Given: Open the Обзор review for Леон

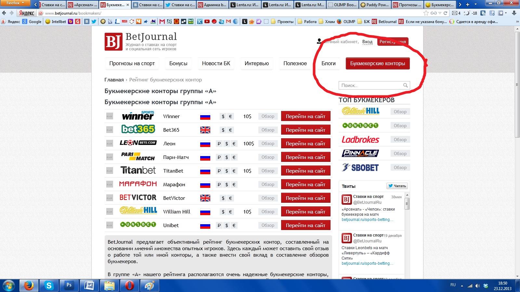Looking at the screenshot, I should [x=268, y=143].
